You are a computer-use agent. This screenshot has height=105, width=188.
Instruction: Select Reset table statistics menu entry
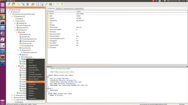click(x=36, y=77)
